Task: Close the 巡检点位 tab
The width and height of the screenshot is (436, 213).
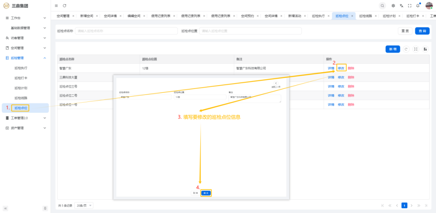Action: tap(353, 16)
